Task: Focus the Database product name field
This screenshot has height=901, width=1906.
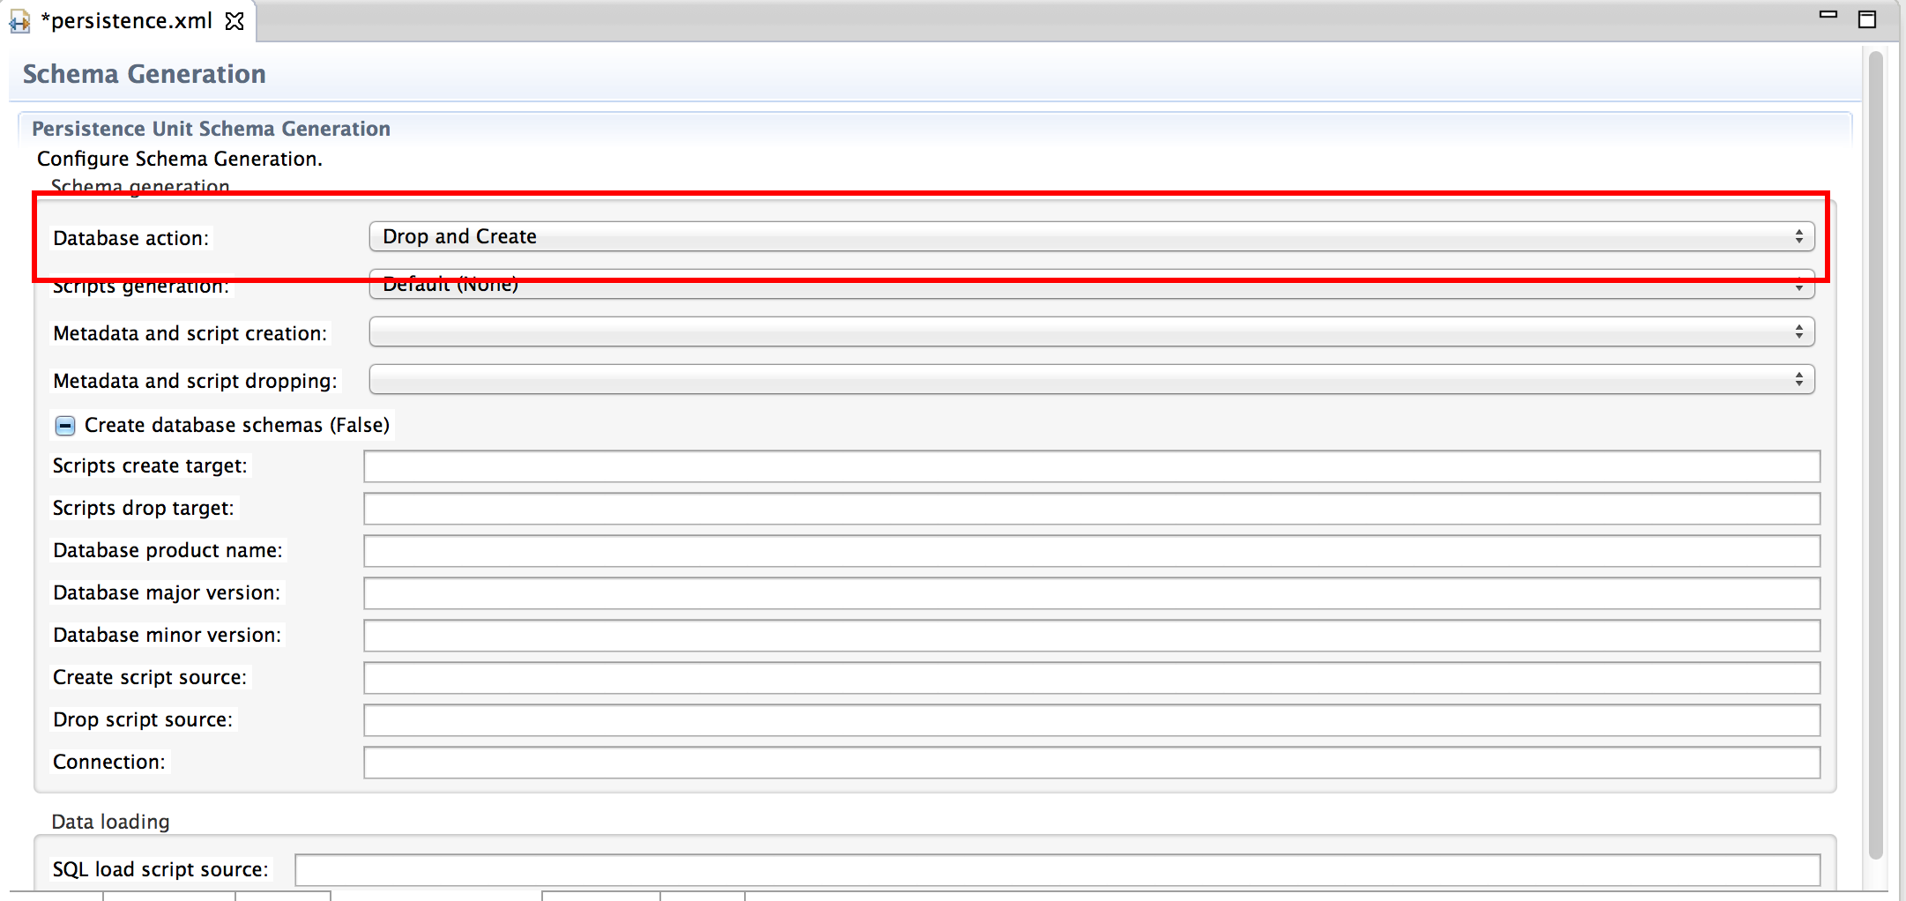Action: point(1091,551)
